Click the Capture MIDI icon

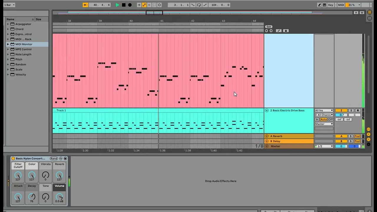coord(154,5)
